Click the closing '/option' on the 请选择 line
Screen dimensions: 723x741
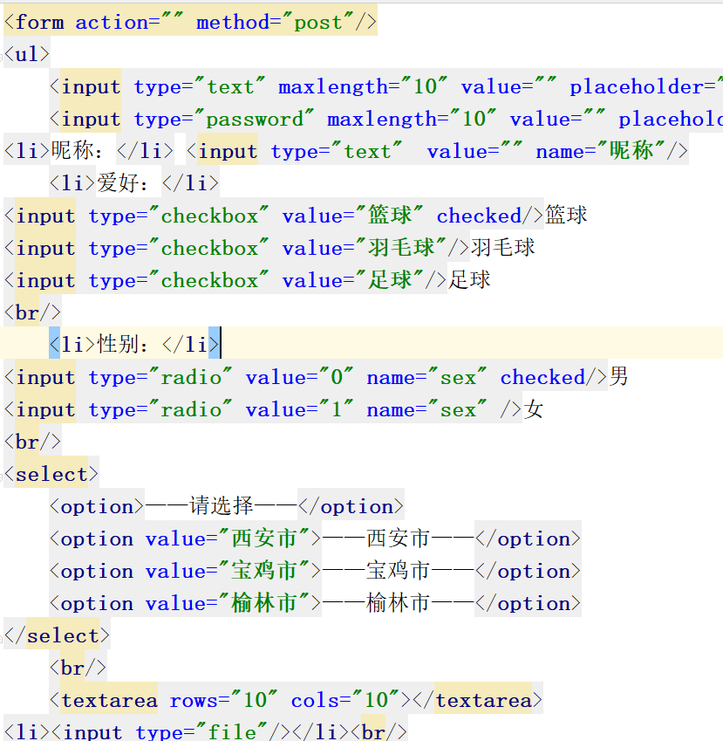[x=351, y=506]
